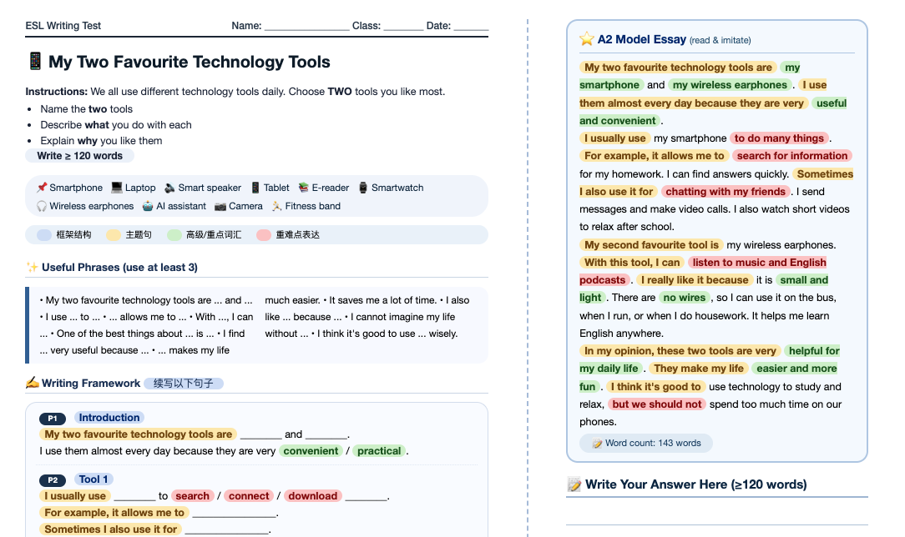Click the memo icon beside Write Your Answer Here
The height and width of the screenshot is (537, 905).
pos(574,484)
